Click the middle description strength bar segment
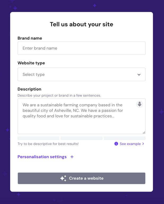The height and width of the screenshot is (204, 164). [x=81, y=138]
